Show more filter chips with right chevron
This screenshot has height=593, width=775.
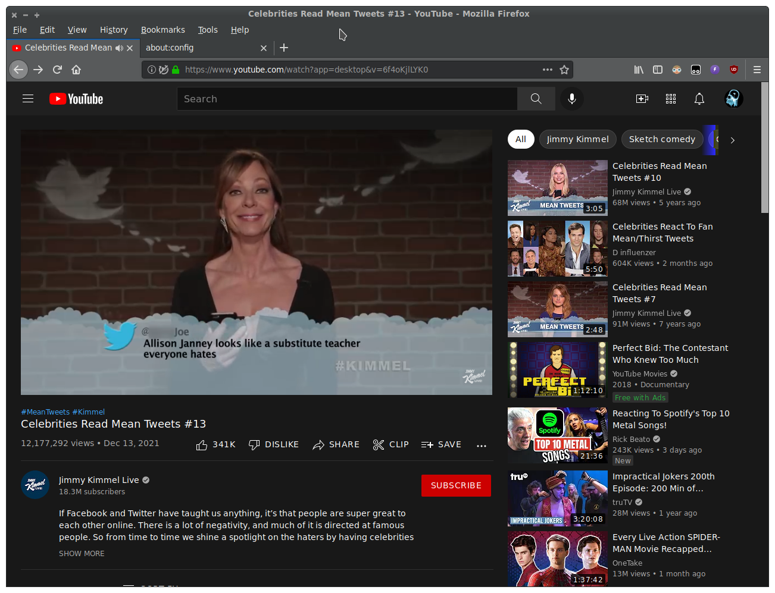(x=733, y=140)
